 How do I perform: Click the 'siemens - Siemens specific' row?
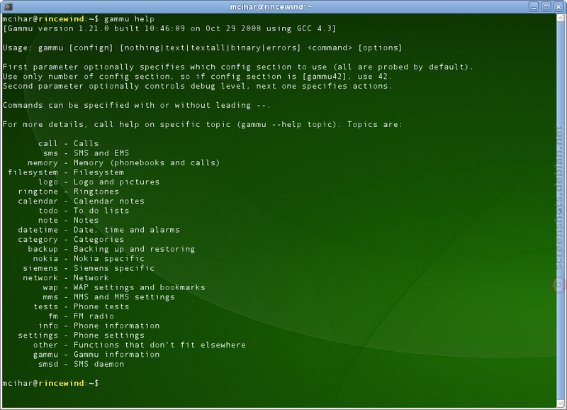click(x=89, y=268)
